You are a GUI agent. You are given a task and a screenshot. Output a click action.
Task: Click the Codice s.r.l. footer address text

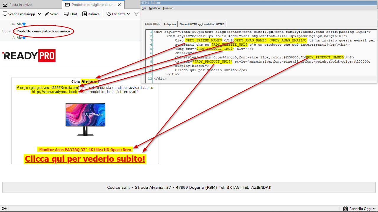(x=189, y=187)
